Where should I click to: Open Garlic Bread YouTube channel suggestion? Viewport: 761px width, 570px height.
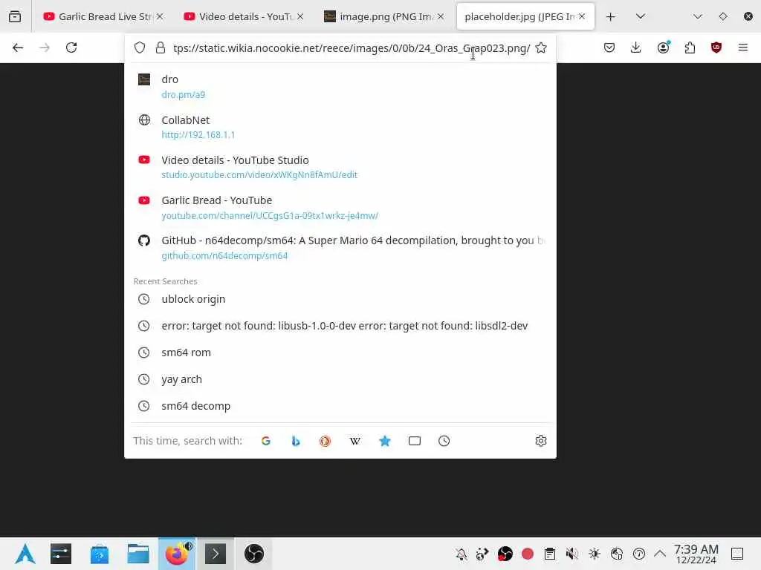pyautogui.click(x=340, y=208)
